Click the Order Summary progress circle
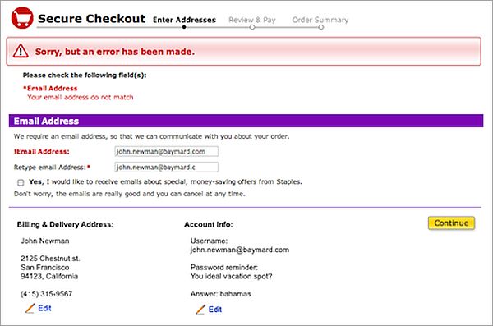The image size is (493, 326). pyautogui.click(x=320, y=27)
